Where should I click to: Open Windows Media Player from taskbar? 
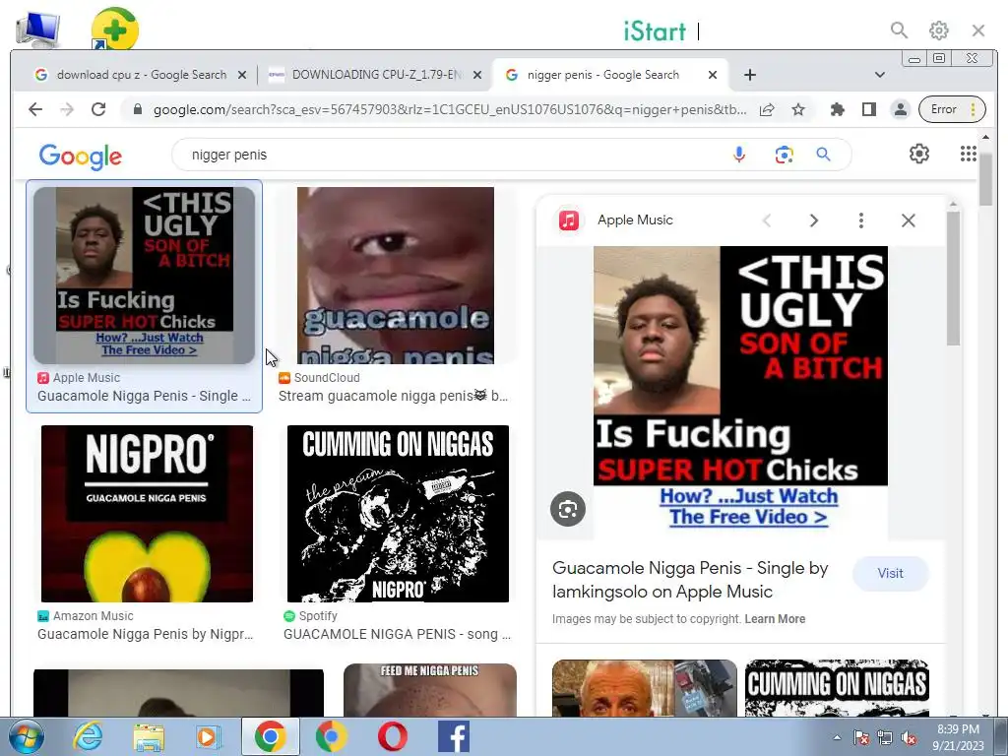[x=209, y=736]
